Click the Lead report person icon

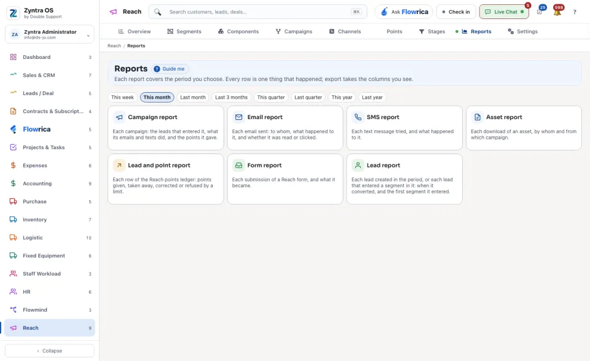[358, 166]
